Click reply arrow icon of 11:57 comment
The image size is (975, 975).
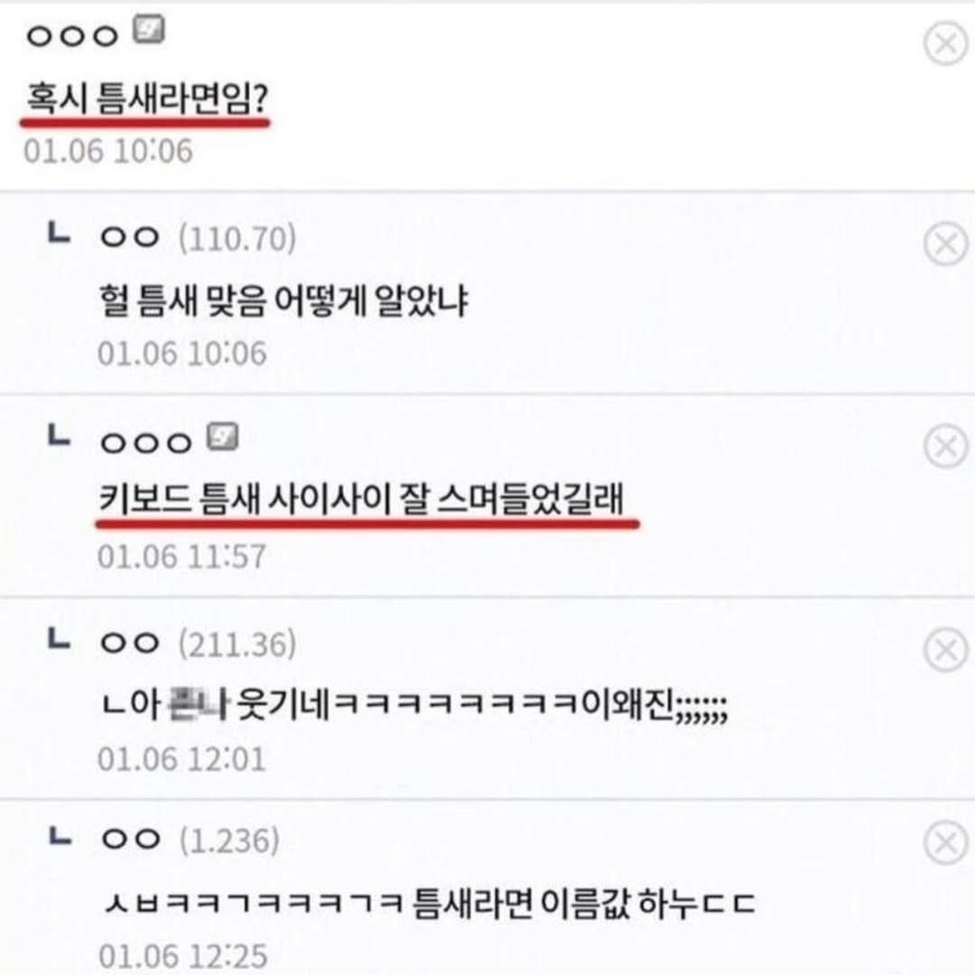59,435
